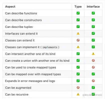The width and height of the screenshot is (105, 99).
Task: Click the warning icon in 'Interfaces can extend it' row
Action: [78, 33]
